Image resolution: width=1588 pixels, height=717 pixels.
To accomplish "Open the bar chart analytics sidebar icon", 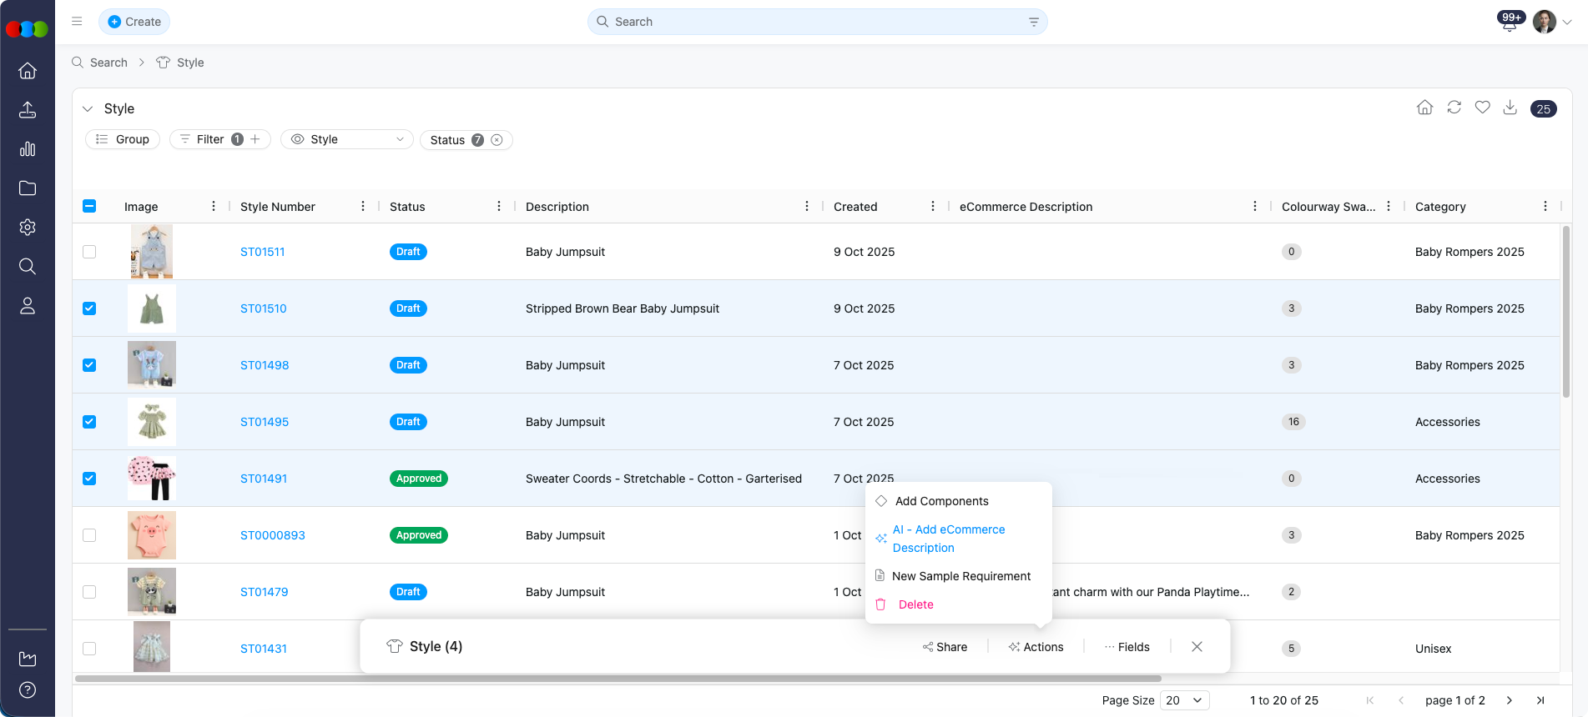I will tap(28, 149).
